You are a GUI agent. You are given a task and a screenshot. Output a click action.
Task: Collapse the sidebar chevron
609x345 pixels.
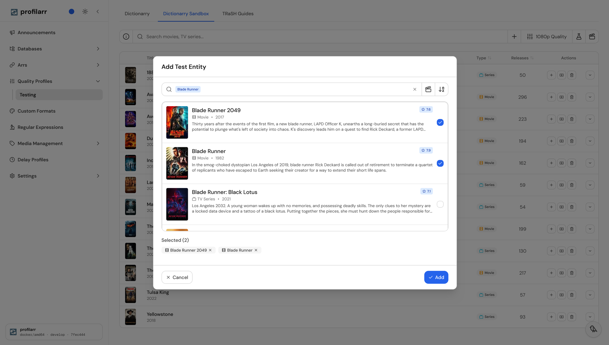click(x=98, y=12)
